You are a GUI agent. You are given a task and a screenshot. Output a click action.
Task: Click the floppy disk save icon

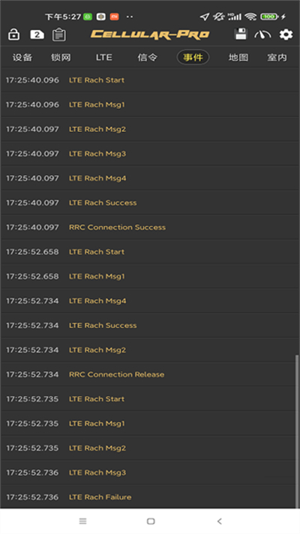tap(241, 34)
